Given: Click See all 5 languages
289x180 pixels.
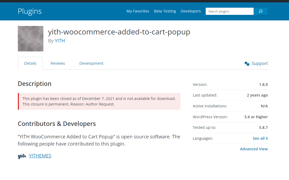Looking at the screenshot, I should pyautogui.click(x=260, y=138).
